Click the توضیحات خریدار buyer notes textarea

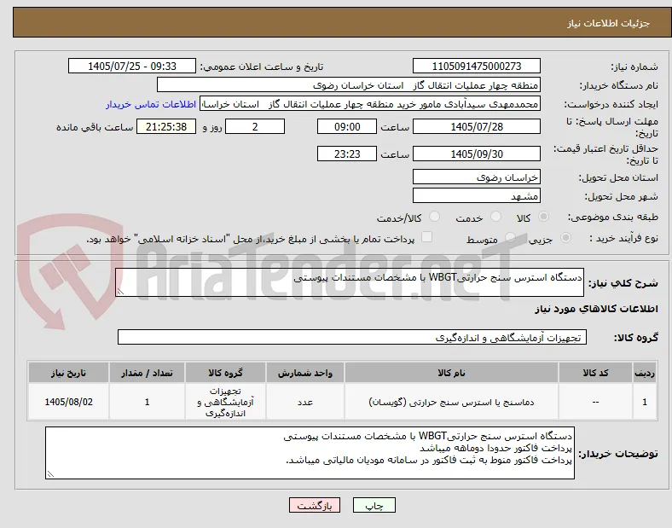tap(310, 453)
